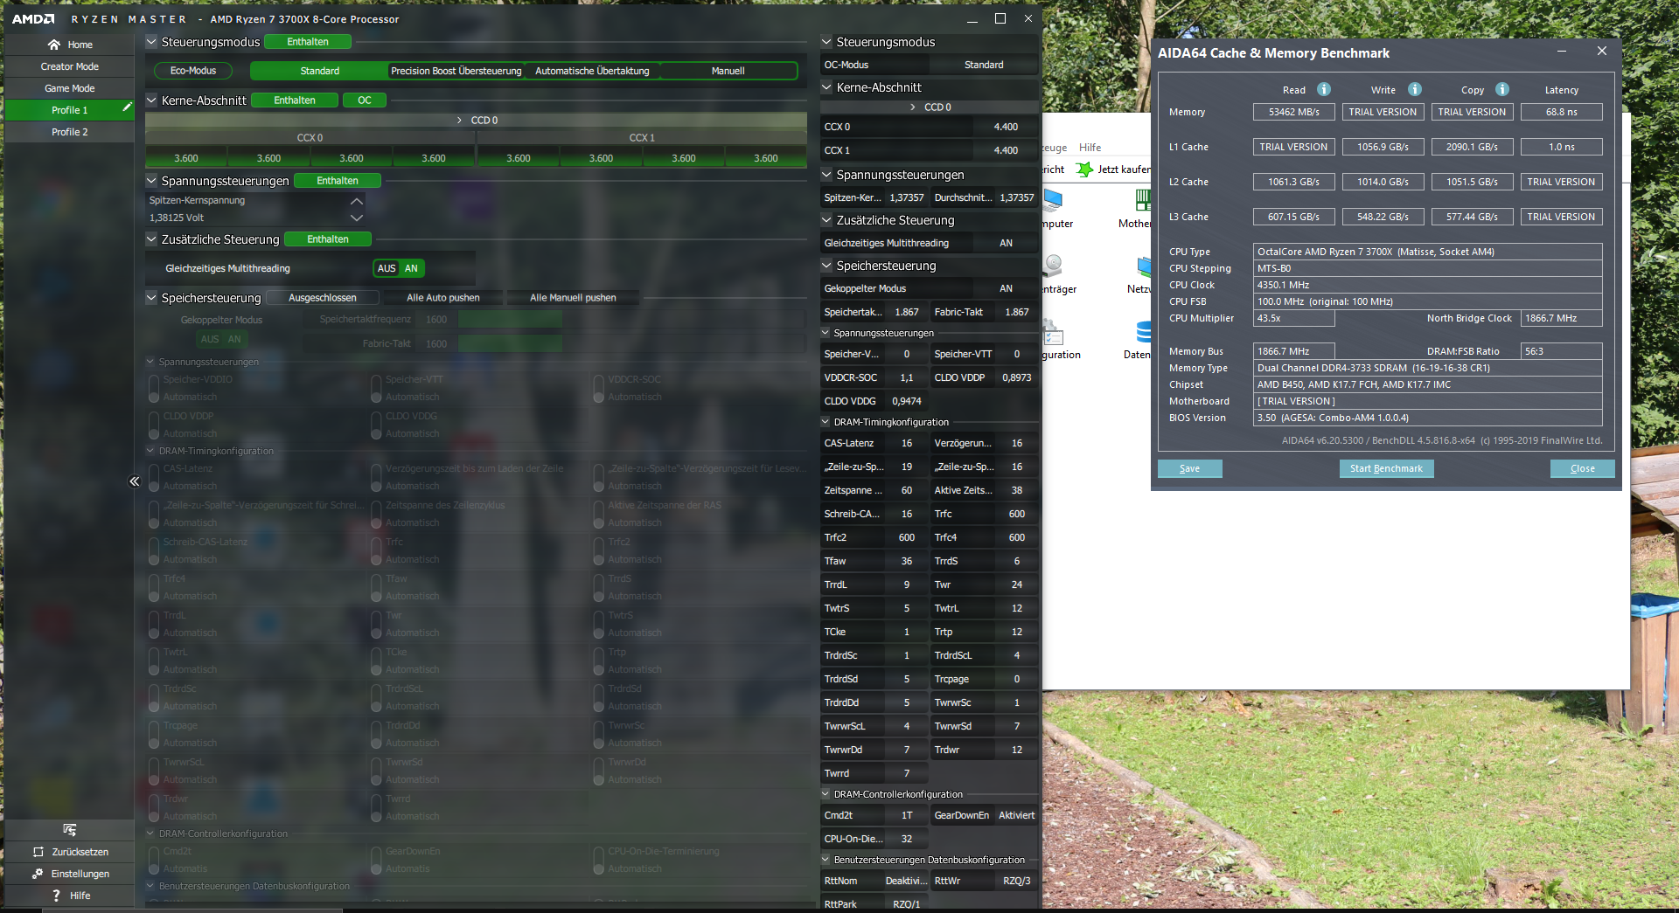
Task: Toggle the OC button in Kerne-Abschnitt
Action: tap(364, 100)
